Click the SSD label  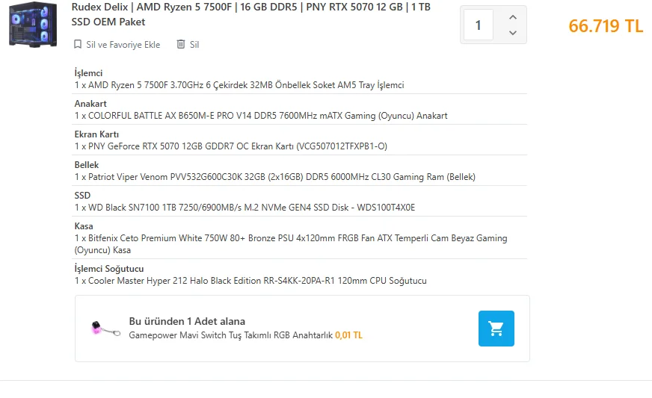(82, 195)
